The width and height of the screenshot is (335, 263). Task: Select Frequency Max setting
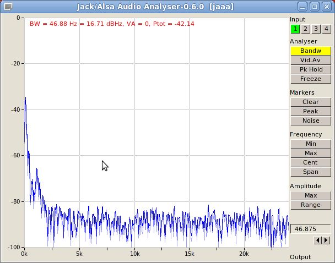(x=311, y=153)
